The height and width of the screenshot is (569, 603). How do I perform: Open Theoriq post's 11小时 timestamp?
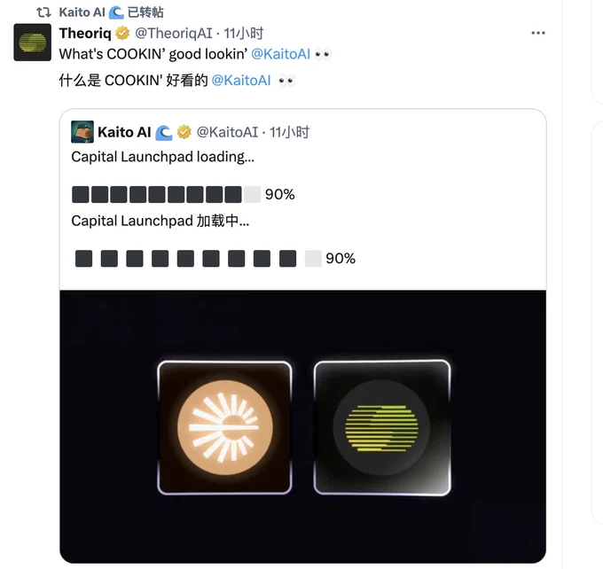244,34
